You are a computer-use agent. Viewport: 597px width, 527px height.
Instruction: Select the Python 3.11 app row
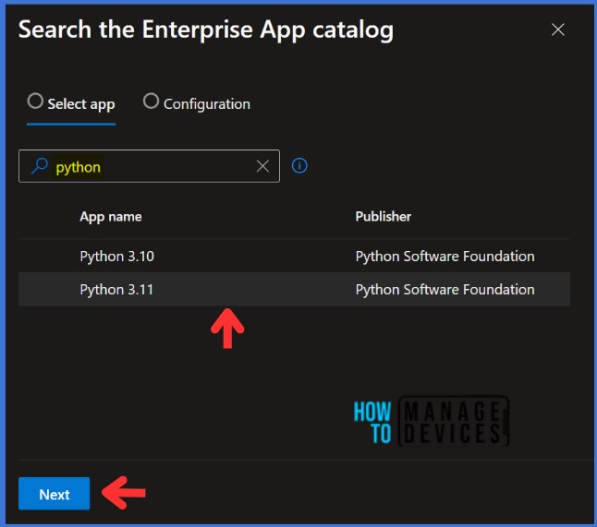(294, 290)
